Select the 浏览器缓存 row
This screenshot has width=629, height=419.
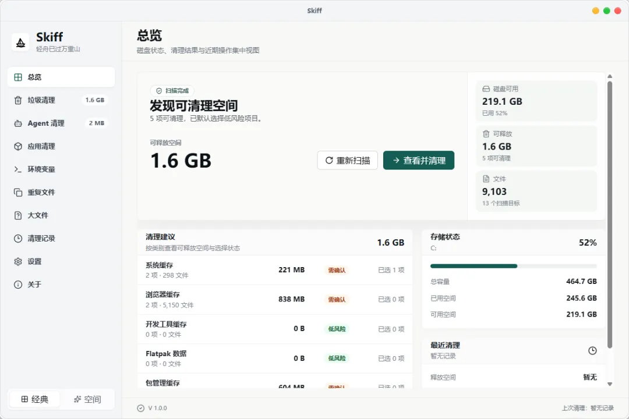tap(275, 300)
